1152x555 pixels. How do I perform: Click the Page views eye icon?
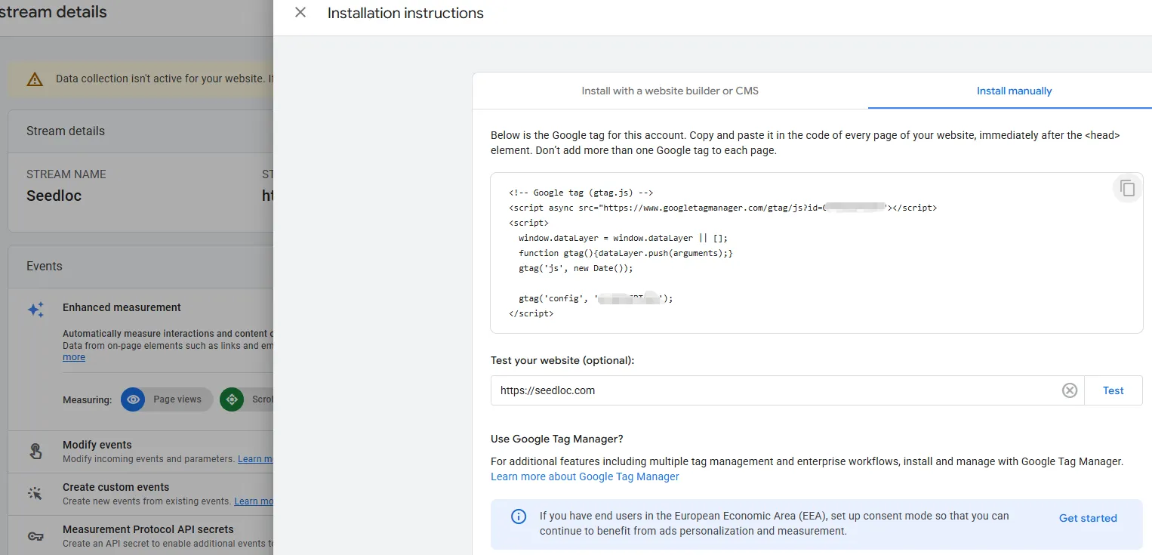coord(134,399)
